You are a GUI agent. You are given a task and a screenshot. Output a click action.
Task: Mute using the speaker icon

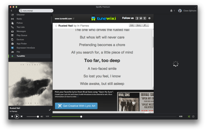click(42, 117)
